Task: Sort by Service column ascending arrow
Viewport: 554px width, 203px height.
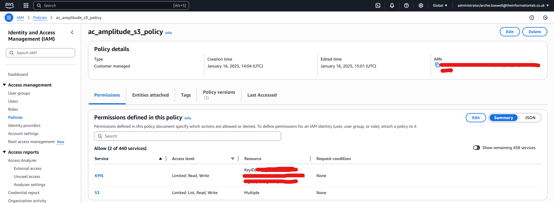Action: coord(160,159)
